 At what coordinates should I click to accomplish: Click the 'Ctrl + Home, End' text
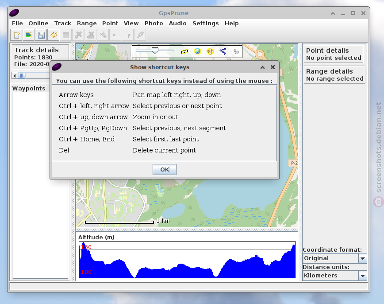[87, 139]
